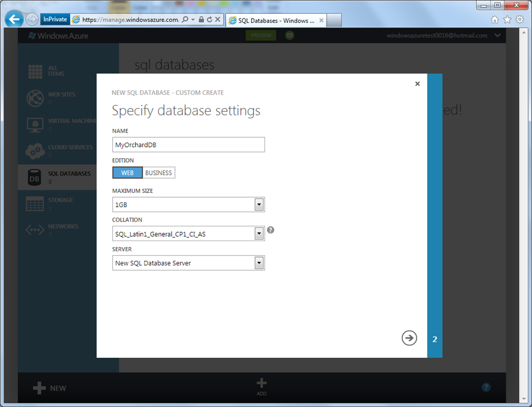Select the WEB edition option
This screenshot has width=532, height=407.
[127, 173]
